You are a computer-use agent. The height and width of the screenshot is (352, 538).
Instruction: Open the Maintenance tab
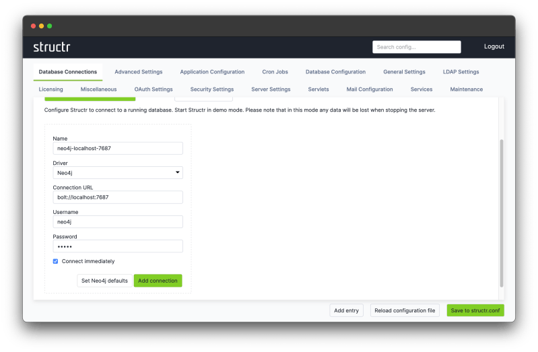click(467, 90)
